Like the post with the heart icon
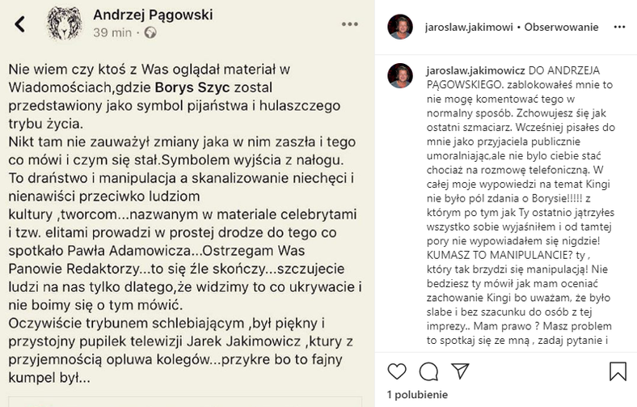 tap(397, 371)
